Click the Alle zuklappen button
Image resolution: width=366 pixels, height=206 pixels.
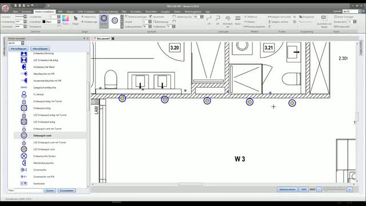click(40, 49)
